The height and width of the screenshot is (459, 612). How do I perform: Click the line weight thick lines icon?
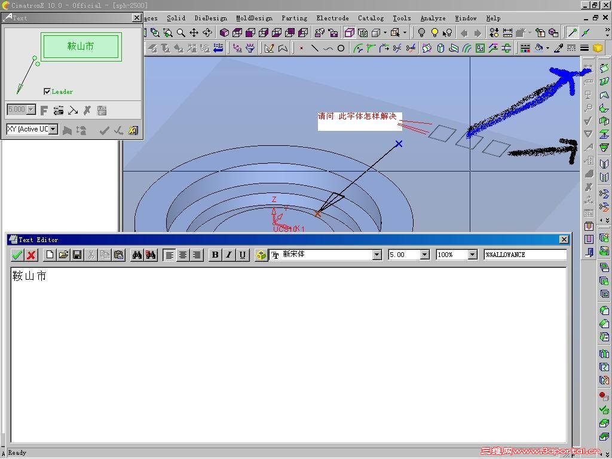tap(585, 48)
